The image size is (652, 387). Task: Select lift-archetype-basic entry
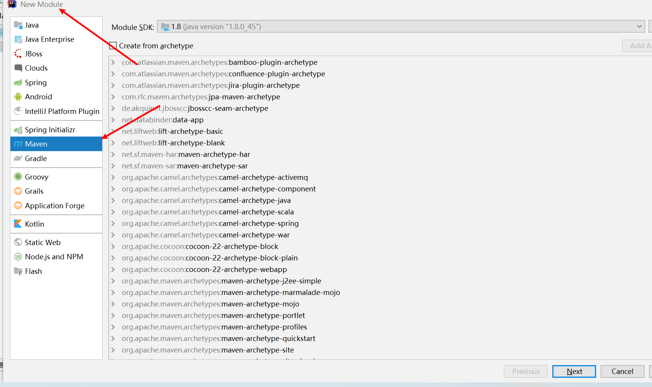(172, 131)
